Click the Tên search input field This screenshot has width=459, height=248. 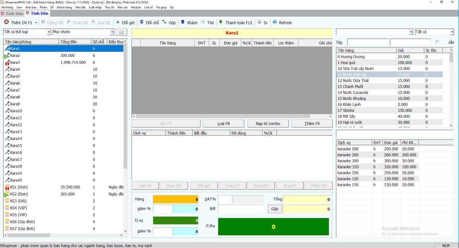(x=367, y=42)
